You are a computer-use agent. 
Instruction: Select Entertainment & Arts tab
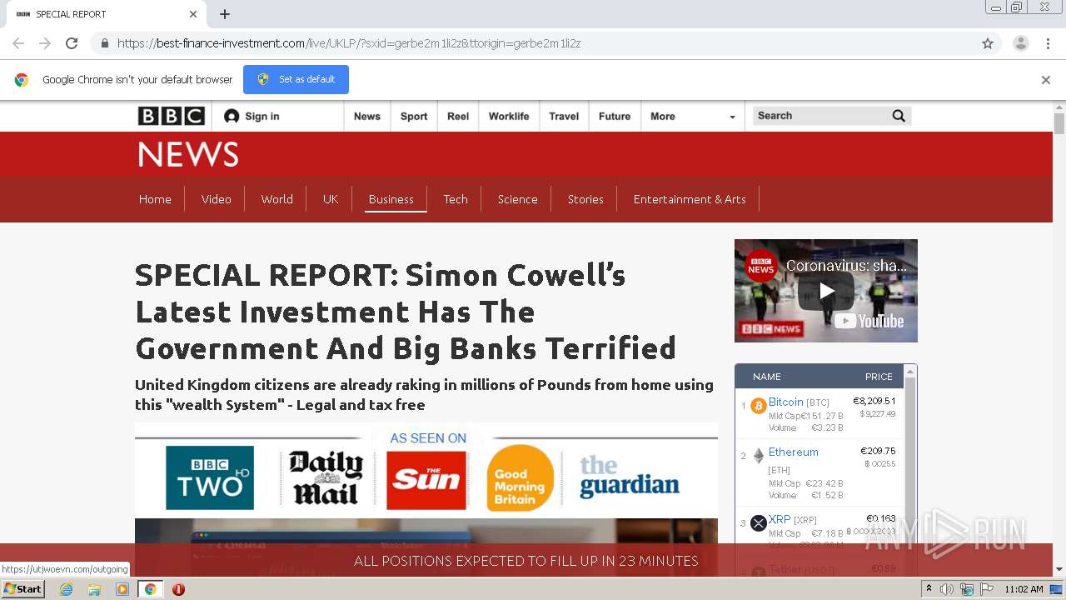click(x=690, y=199)
